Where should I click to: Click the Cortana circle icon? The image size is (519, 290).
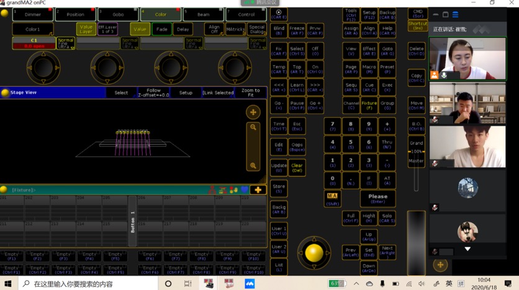(x=168, y=283)
